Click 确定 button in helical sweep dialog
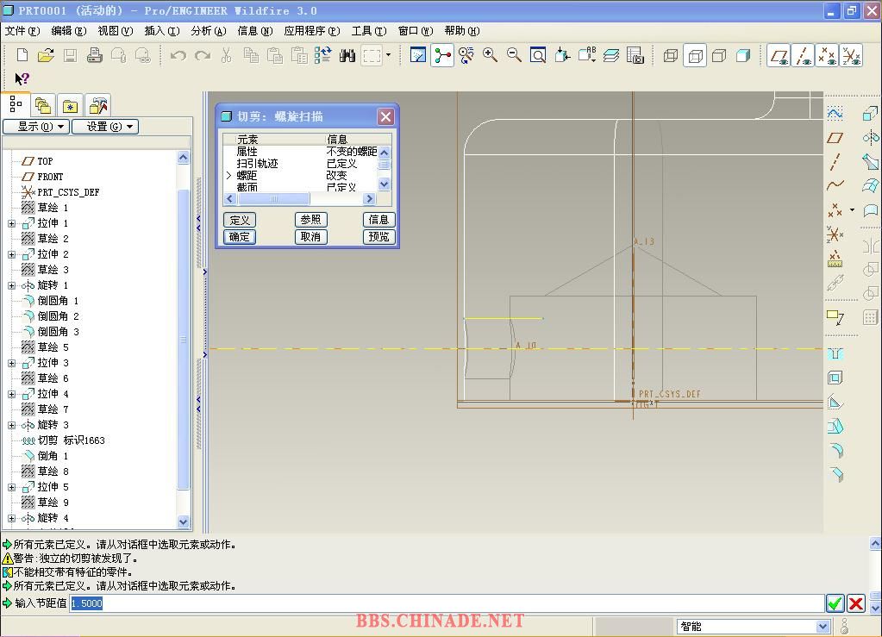The image size is (882, 637). point(240,237)
